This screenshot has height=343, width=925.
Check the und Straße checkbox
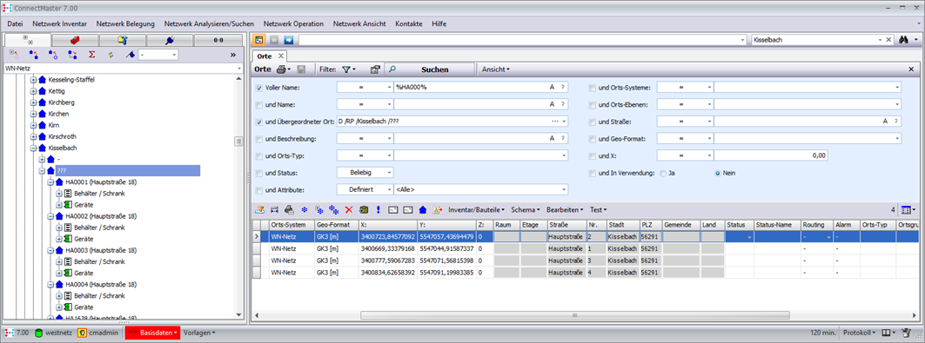[x=592, y=122]
